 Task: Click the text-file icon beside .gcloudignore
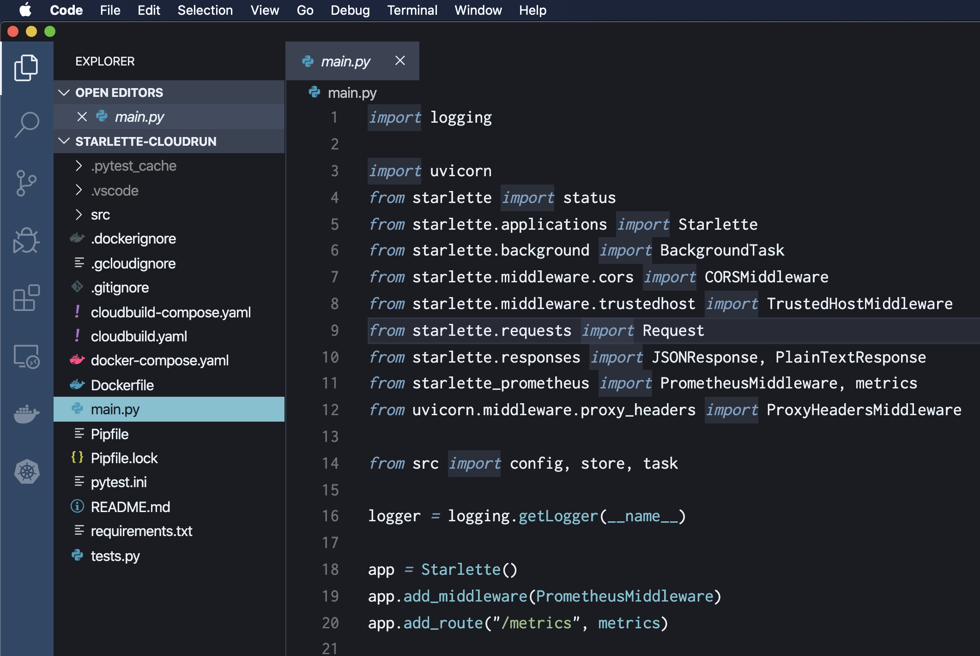pyautogui.click(x=79, y=262)
